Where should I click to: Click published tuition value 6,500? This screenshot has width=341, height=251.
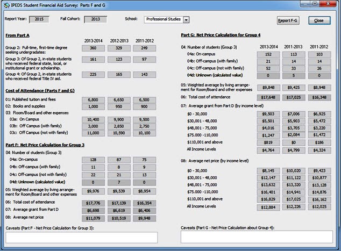tap(144, 100)
